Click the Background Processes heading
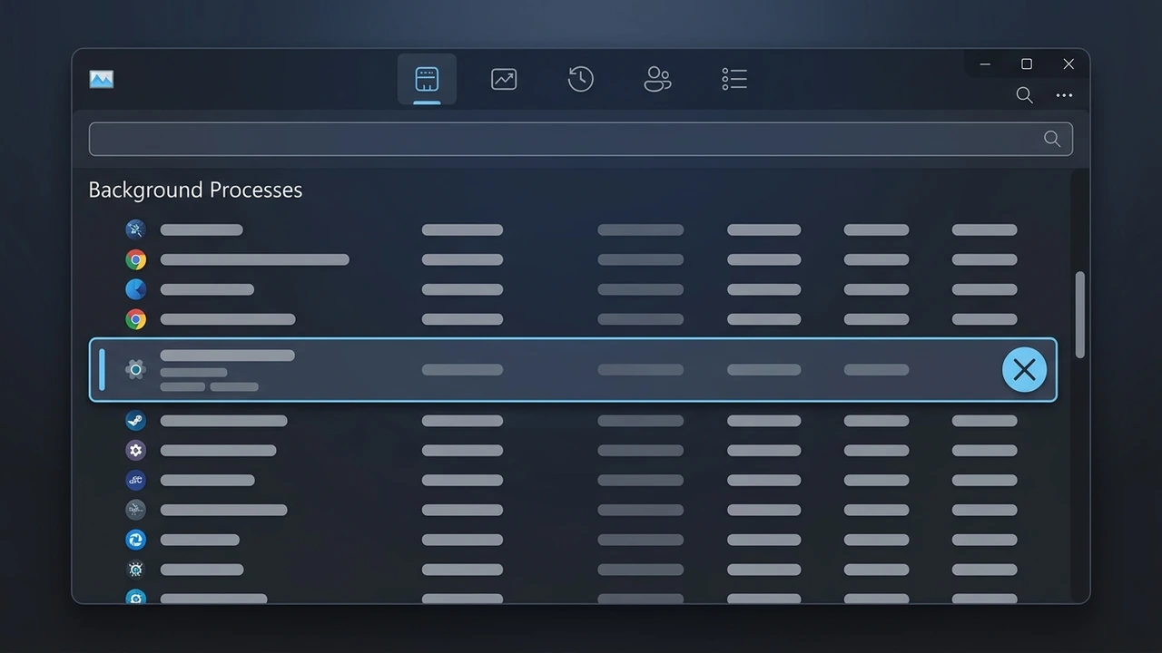 [x=195, y=190]
